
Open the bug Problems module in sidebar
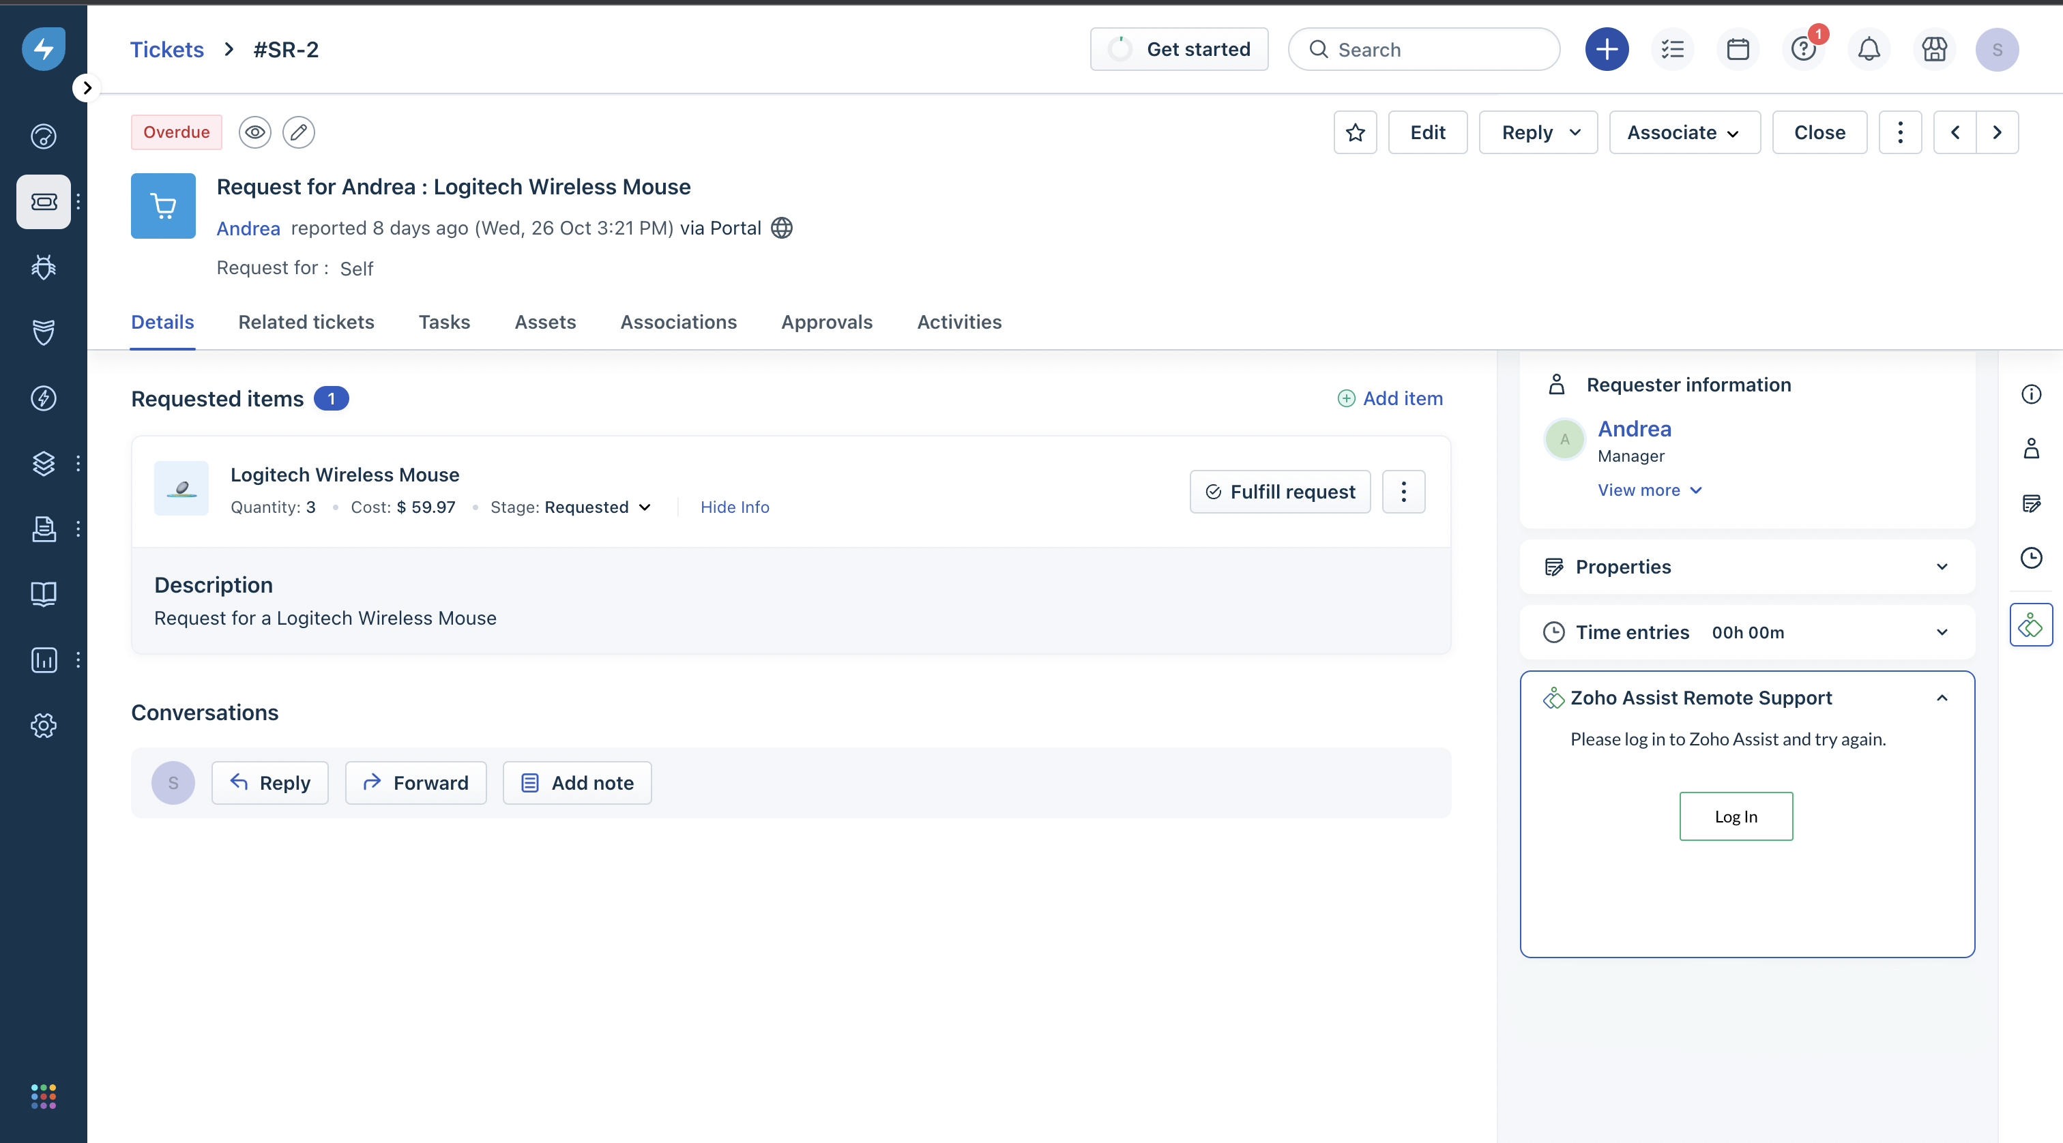(43, 267)
